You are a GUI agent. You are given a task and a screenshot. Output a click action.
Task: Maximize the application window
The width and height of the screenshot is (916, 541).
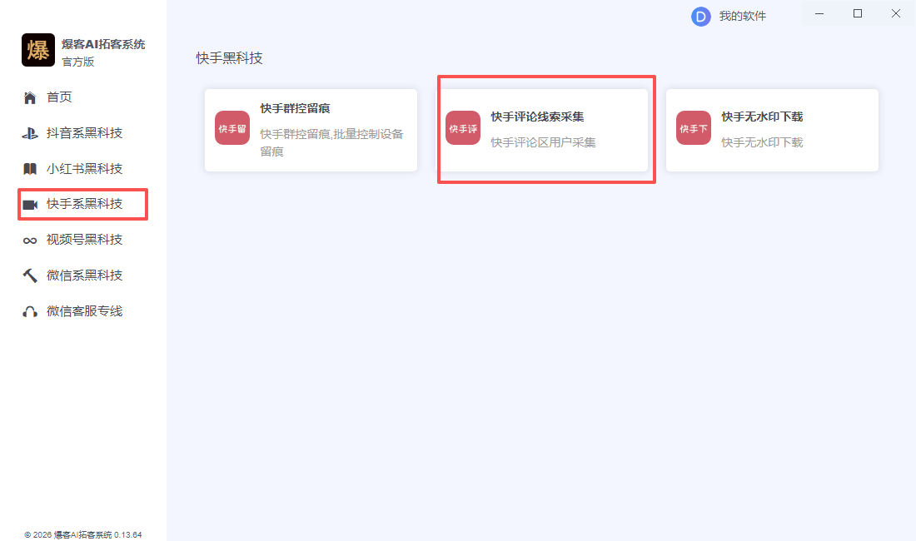858,13
